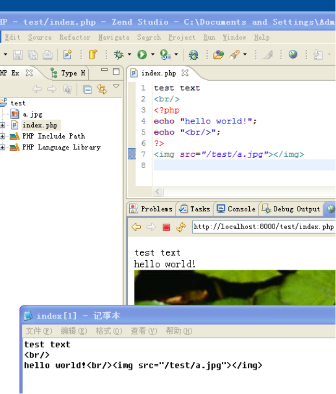336x394 pixels.
Task: Minimize the PHP Explorer panel
Action: [104, 70]
